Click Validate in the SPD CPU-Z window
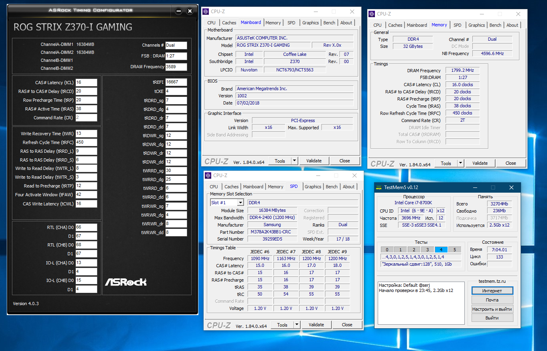This screenshot has width=547, height=351. pos(316,325)
